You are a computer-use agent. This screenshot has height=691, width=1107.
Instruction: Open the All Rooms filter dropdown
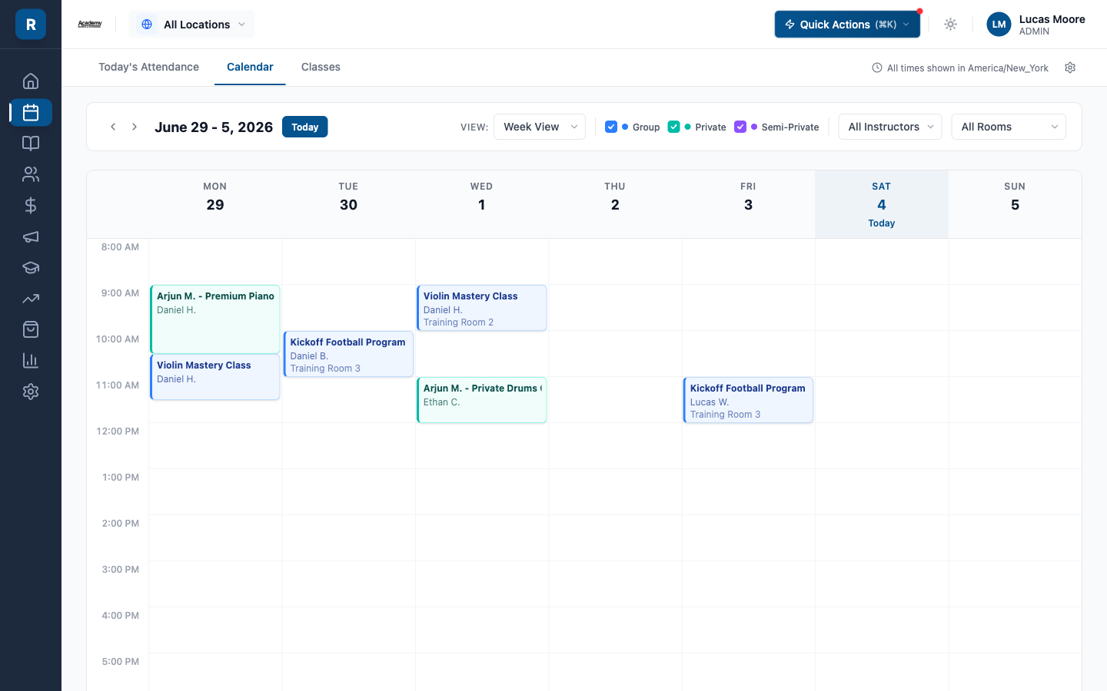click(1009, 127)
